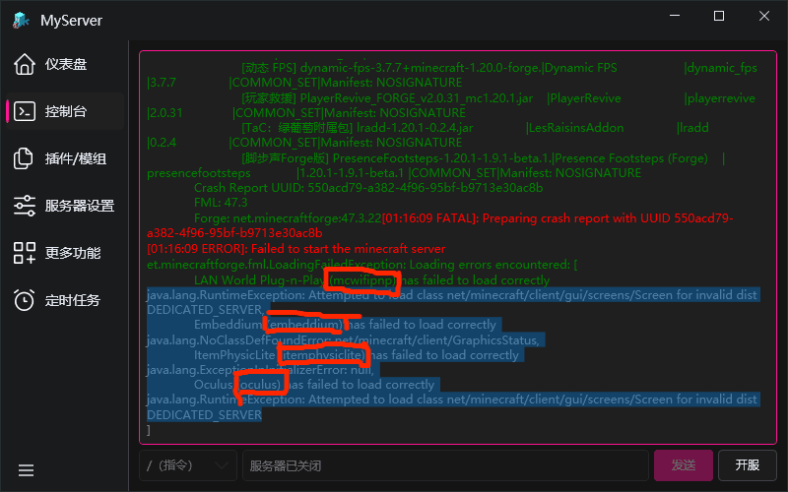This screenshot has height=492, width=788.
Task: Click the "Failed to start the minecraft server" error line
Action: point(295,250)
